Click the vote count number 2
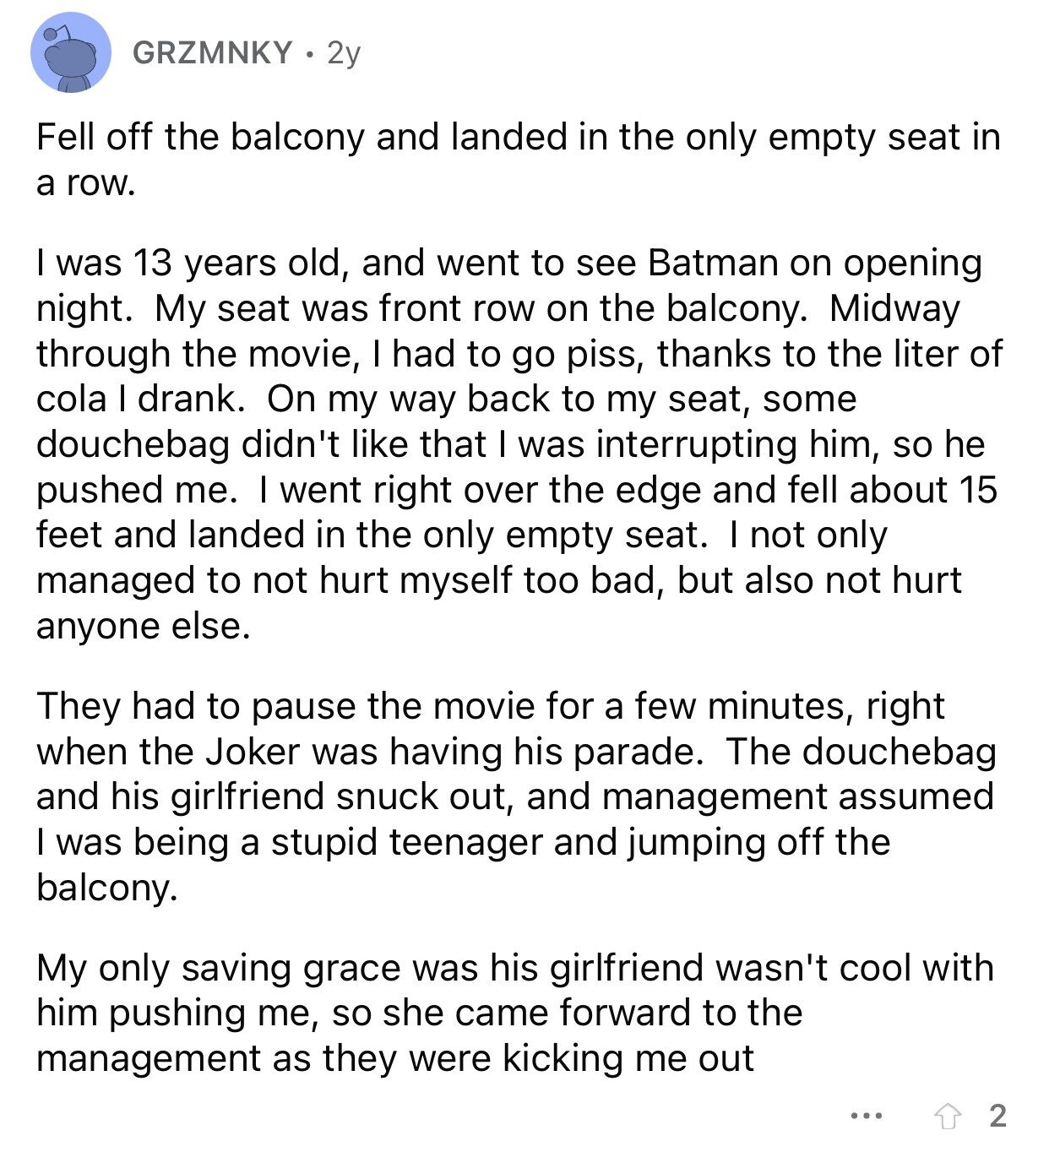1049x1152 pixels. coord(997,1116)
